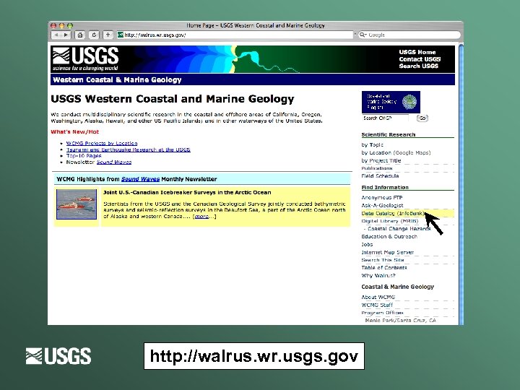
Task: Add a bookmark with the plus button
Action: [x=108, y=35]
